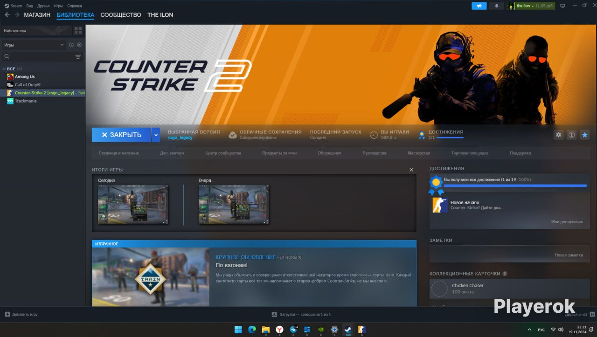Click the Trackmania game icon
The height and width of the screenshot is (337, 597).
(x=10, y=101)
